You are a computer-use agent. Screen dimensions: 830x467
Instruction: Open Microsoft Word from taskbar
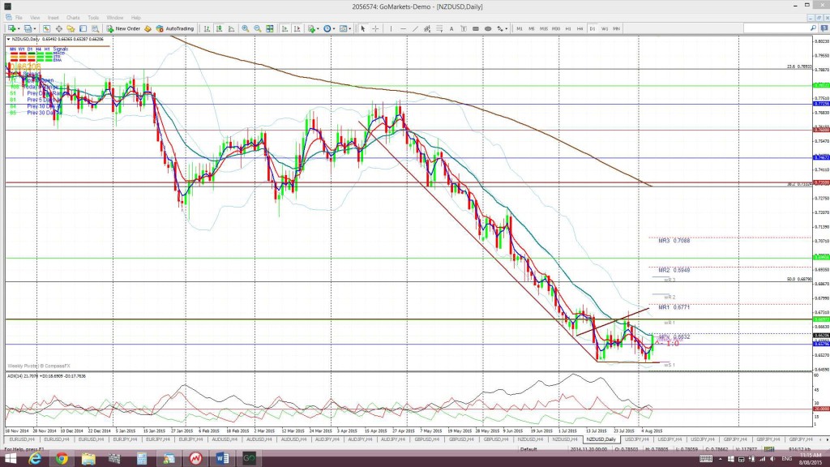222,459
